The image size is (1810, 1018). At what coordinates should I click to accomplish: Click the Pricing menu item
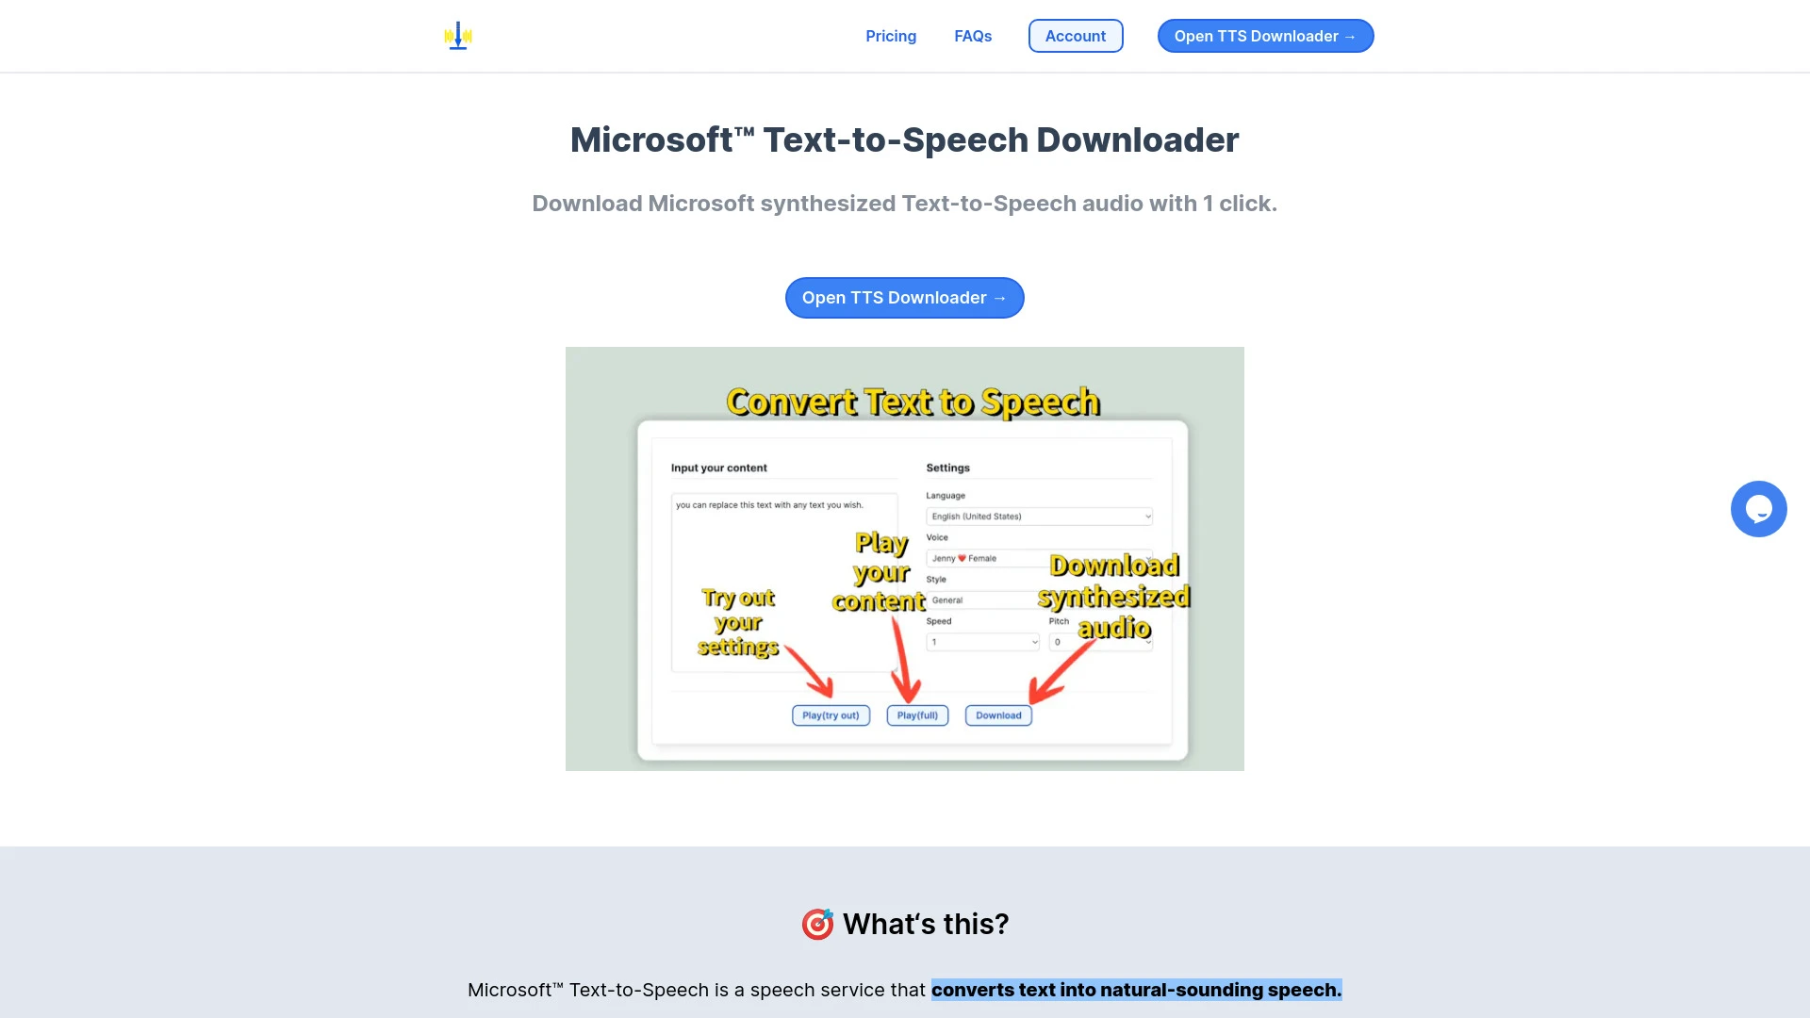[x=891, y=35]
